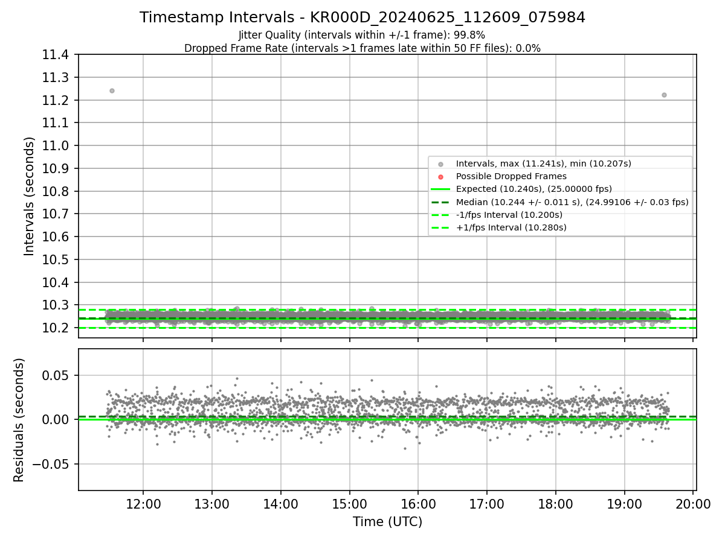Click the y-axis tick label '10.5'
The height and width of the screenshot is (543, 725).
click(x=56, y=259)
